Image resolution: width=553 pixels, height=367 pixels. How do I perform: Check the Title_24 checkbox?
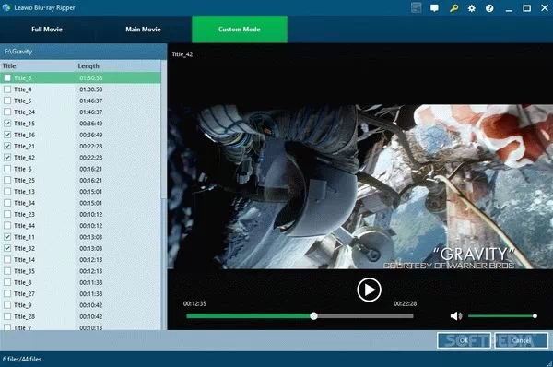pos(7,112)
